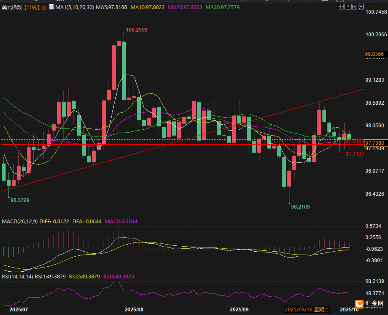The image size is (388, 315).
Task: Click the MA indicator chart icon
Action: click(52, 7)
